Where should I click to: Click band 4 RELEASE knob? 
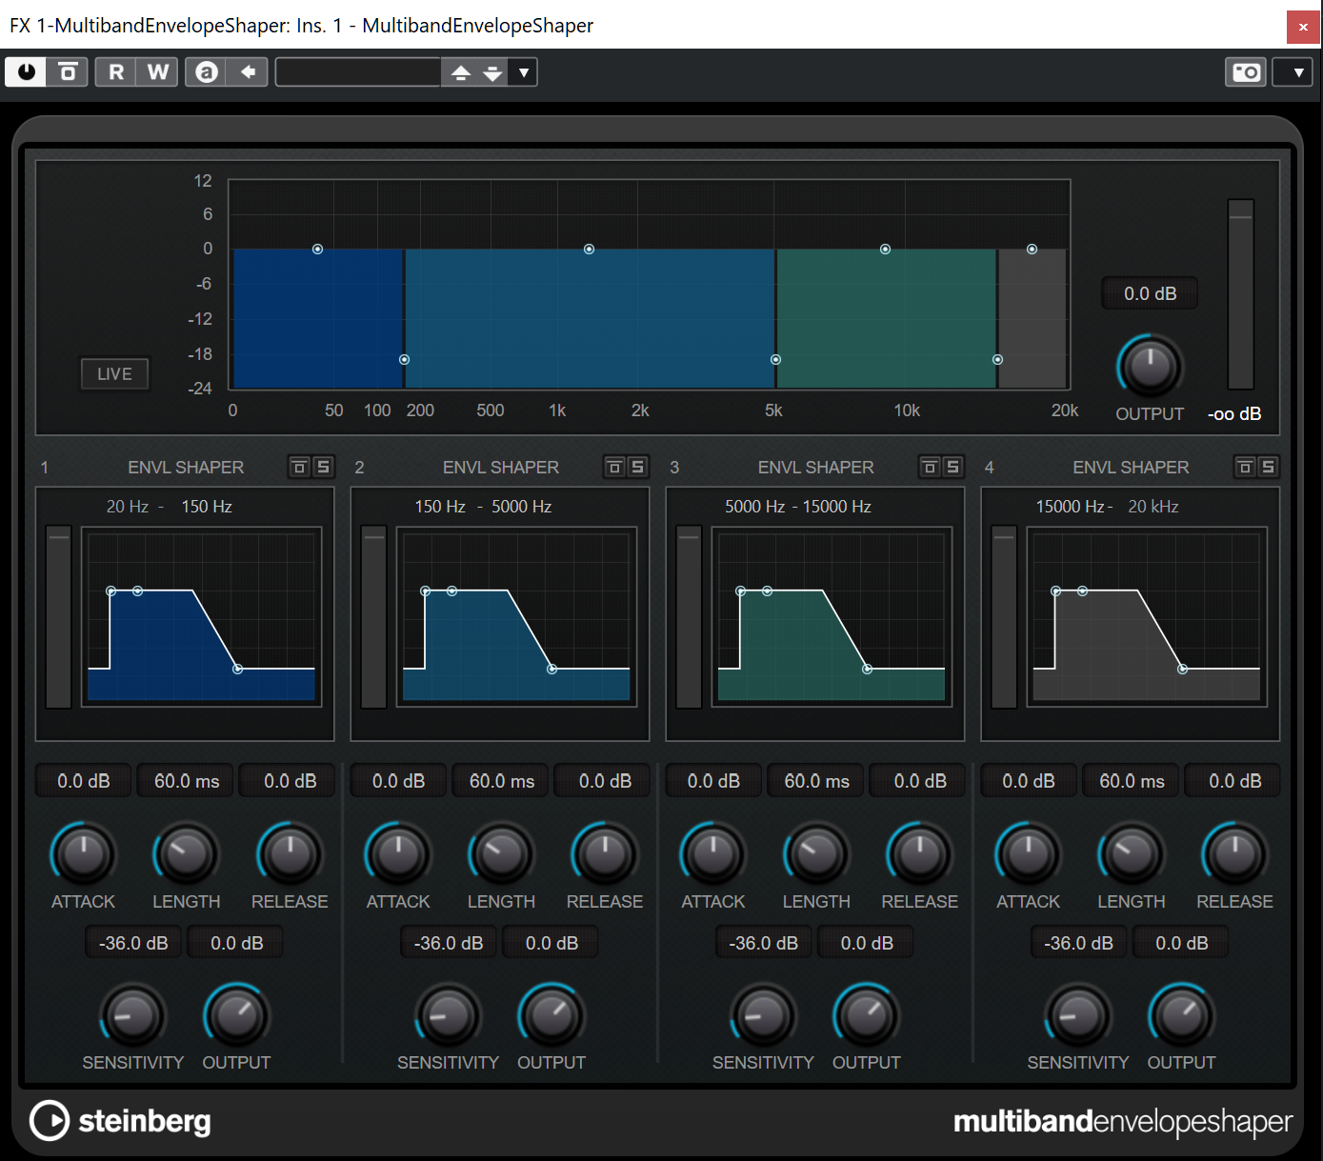point(1235,854)
